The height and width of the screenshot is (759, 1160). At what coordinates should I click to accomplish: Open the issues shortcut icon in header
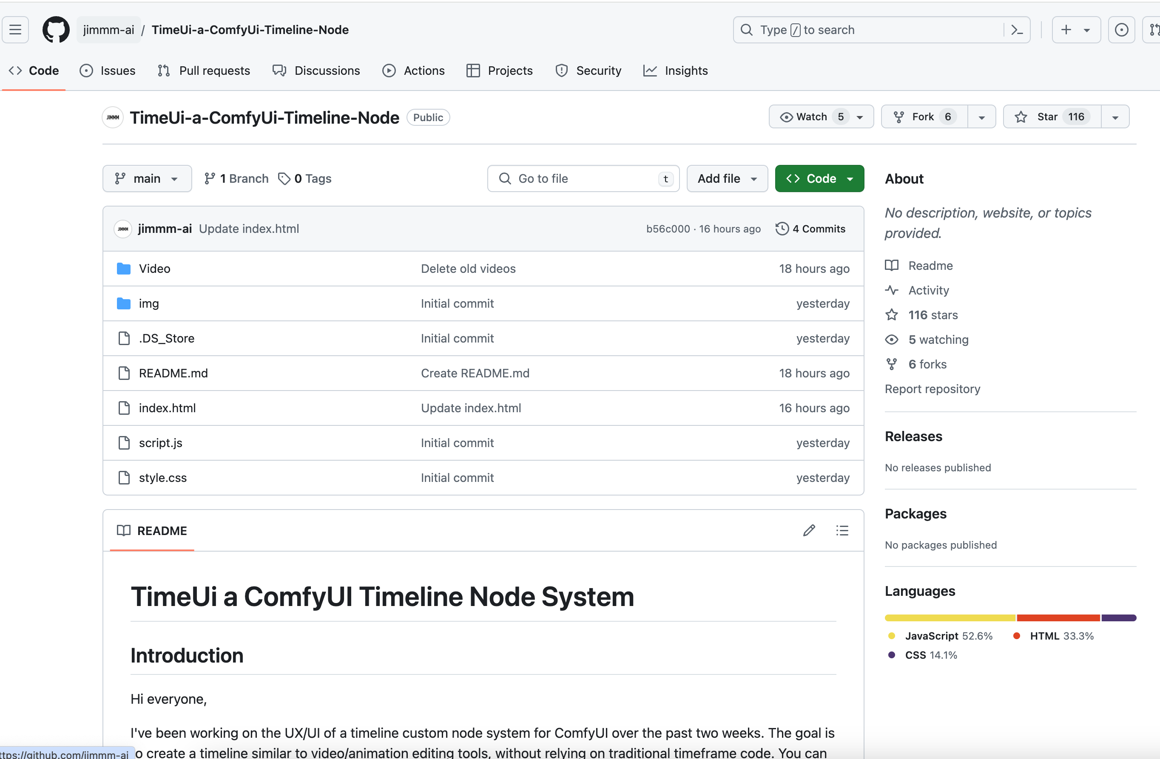(x=1121, y=30)
